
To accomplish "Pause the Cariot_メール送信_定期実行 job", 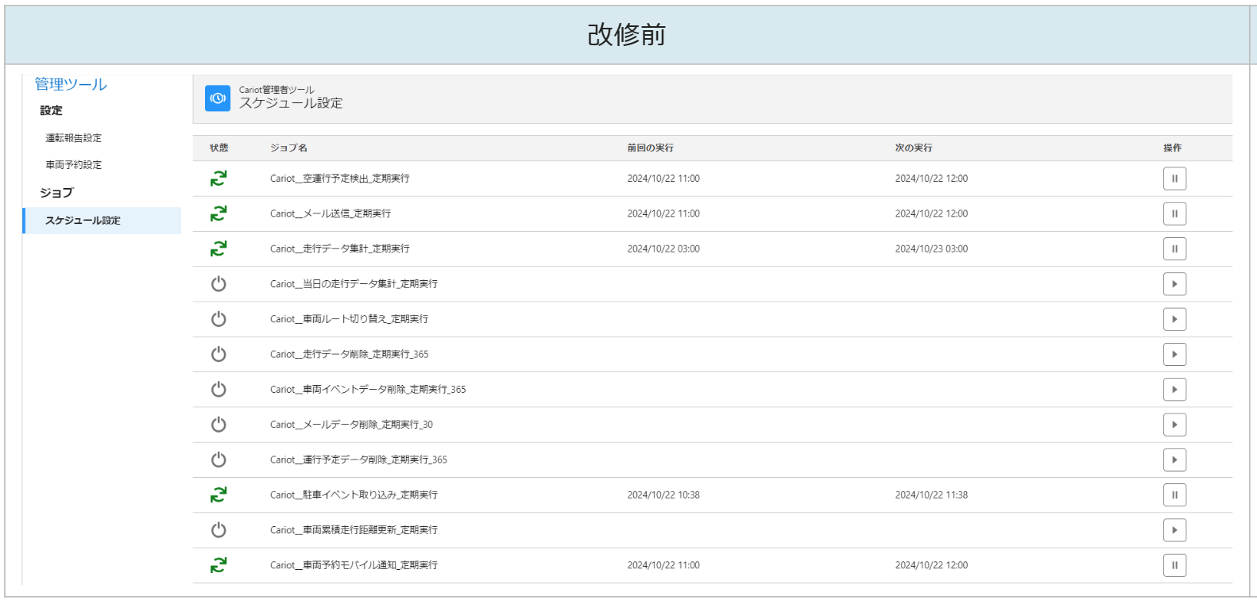I will click(1174, 214).
